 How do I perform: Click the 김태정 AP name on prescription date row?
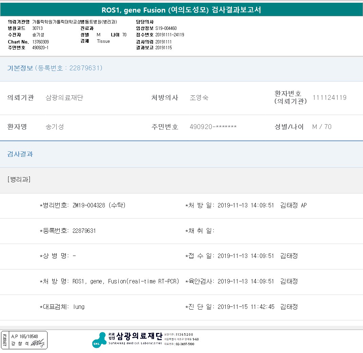pyautogui.click(x=293, y=205)
